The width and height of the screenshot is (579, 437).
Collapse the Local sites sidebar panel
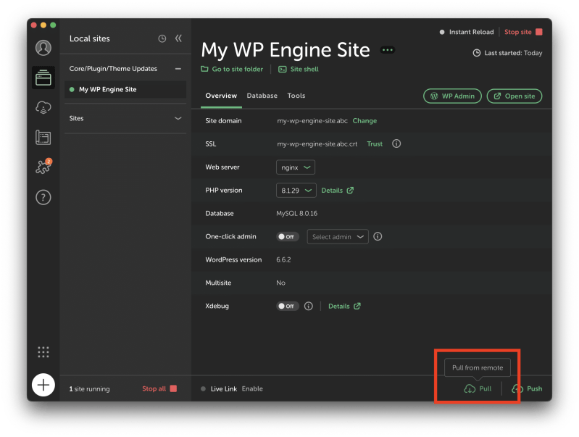pyautogui.click(x=178, y=38)
